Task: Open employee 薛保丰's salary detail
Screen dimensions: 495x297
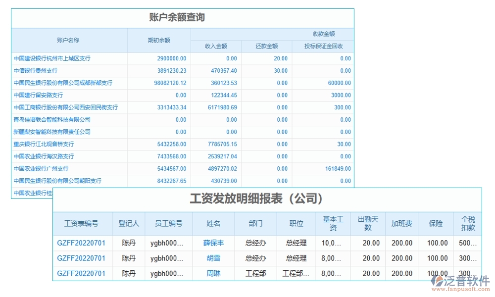Action: 213,243
